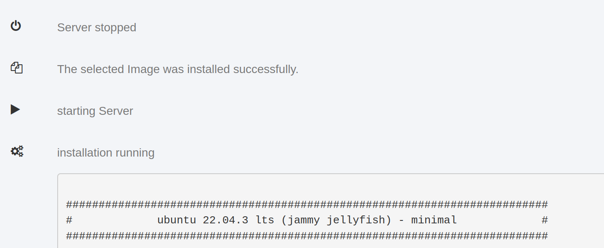Click '(jammy jellyfish)' text in log output
604x248 pixels.
tap(336, 220)
